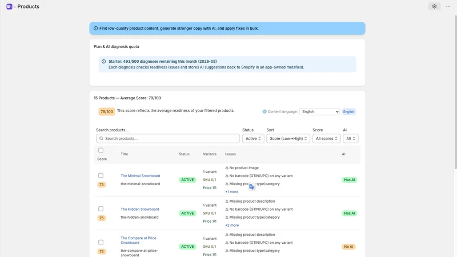457x257 pixels.
Task: Expand the All scores filter dropdown
Action: tap(326, 138)
